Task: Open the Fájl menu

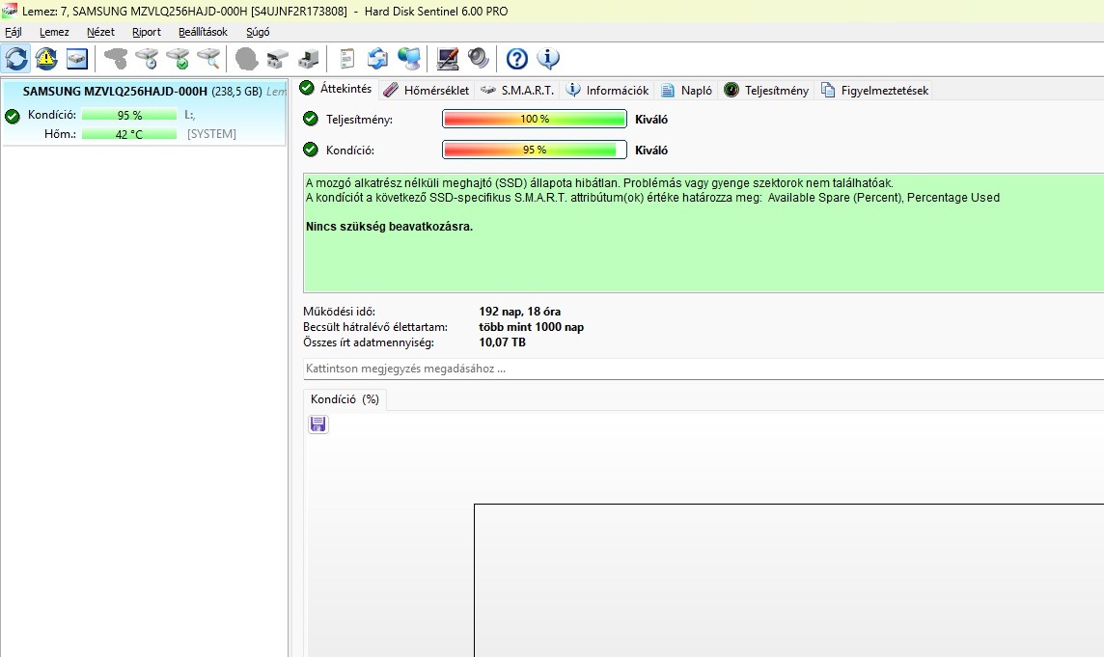Action: coord(14,32)
